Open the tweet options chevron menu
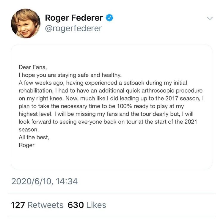Screen dimensions: 223x219 click(x=210, y=18)
